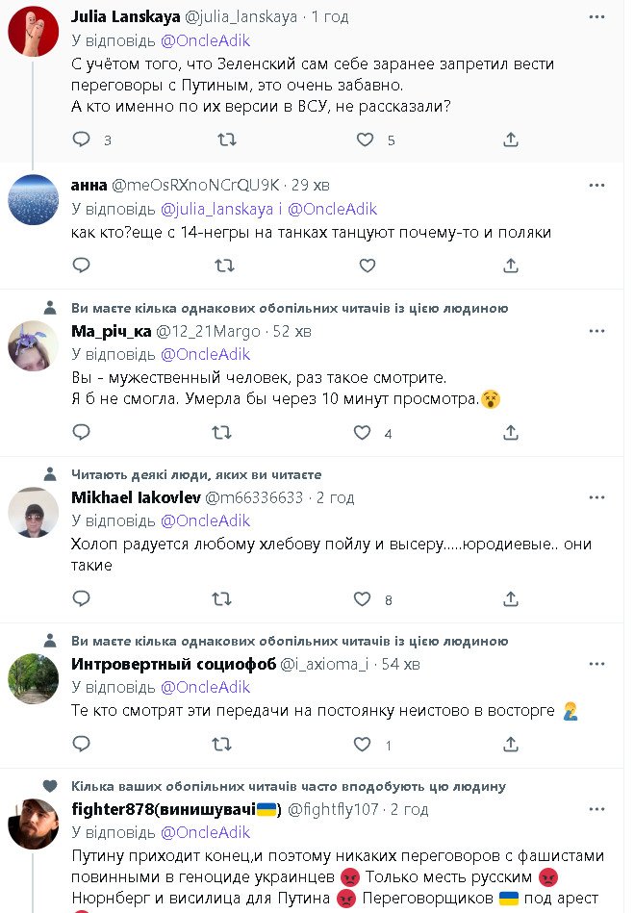Open Mikhael Iakovlev's profile picture
This screenshot has width=634, height=913.
point(34,514)
